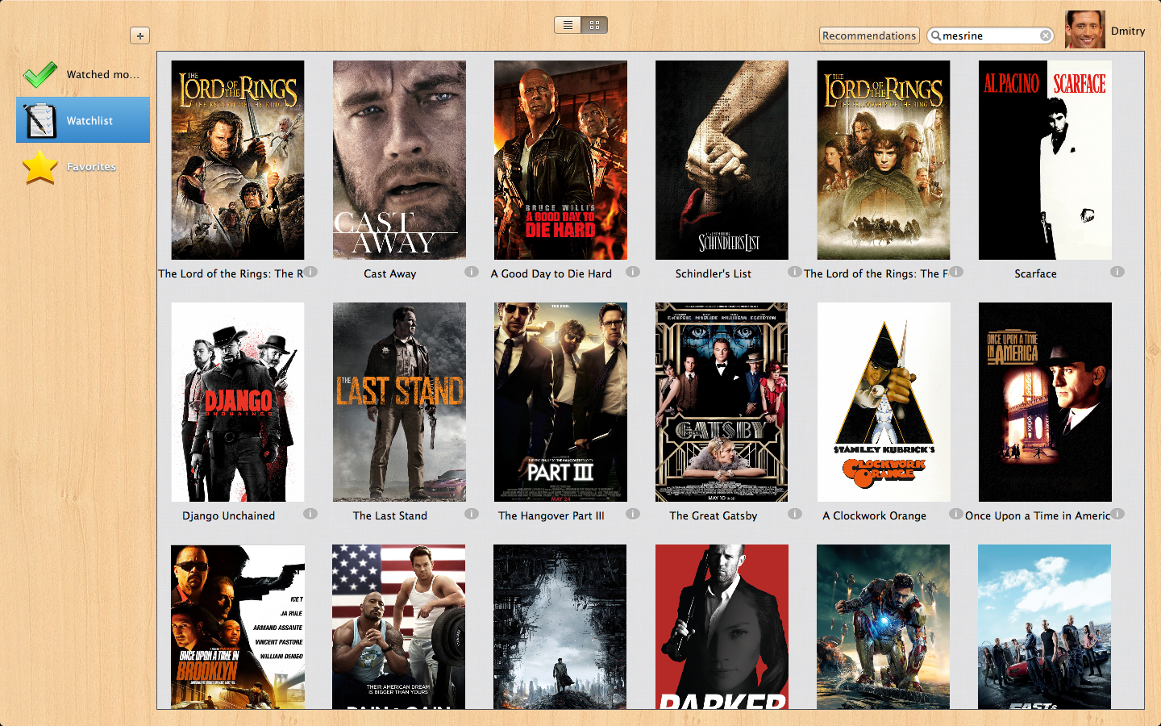Click A Clockwork Orange title text

(875, 515)
